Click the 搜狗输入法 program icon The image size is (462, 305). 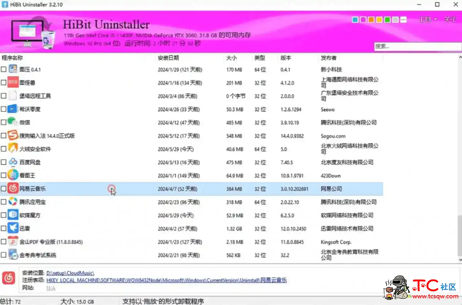(x=13, y=135)
